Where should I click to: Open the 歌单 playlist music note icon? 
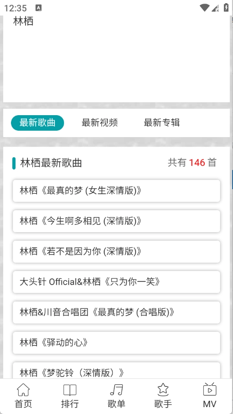116,390
